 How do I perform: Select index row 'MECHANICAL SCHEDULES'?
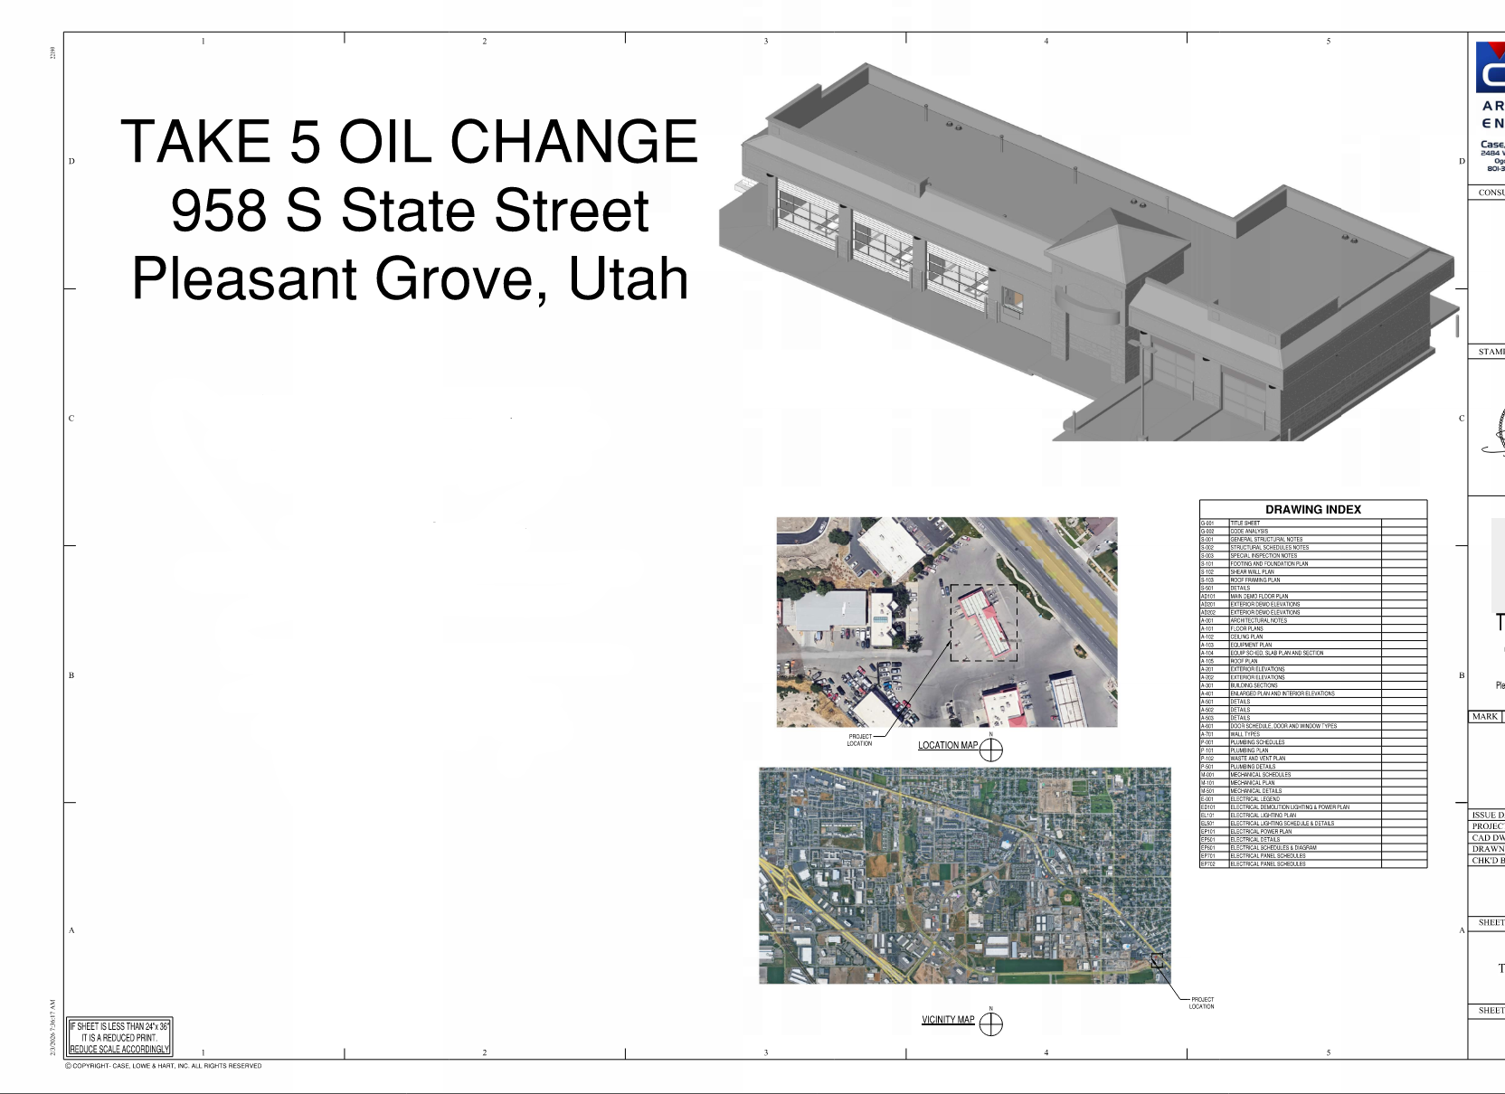coord(1313,775)
